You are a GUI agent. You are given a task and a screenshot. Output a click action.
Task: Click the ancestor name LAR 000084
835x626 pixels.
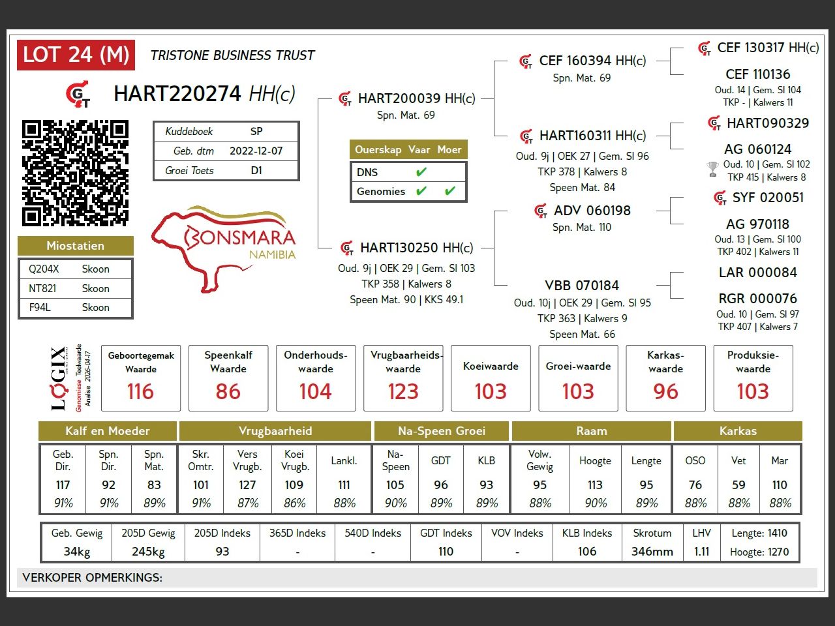click(758, 273)
